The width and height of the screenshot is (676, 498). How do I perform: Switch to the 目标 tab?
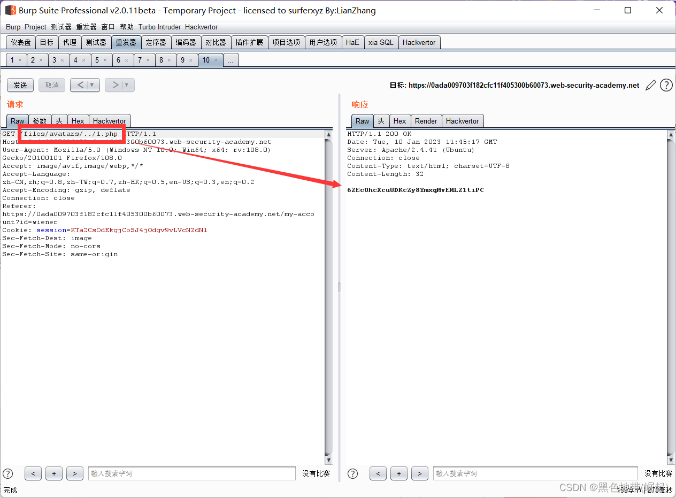(47, 42)
